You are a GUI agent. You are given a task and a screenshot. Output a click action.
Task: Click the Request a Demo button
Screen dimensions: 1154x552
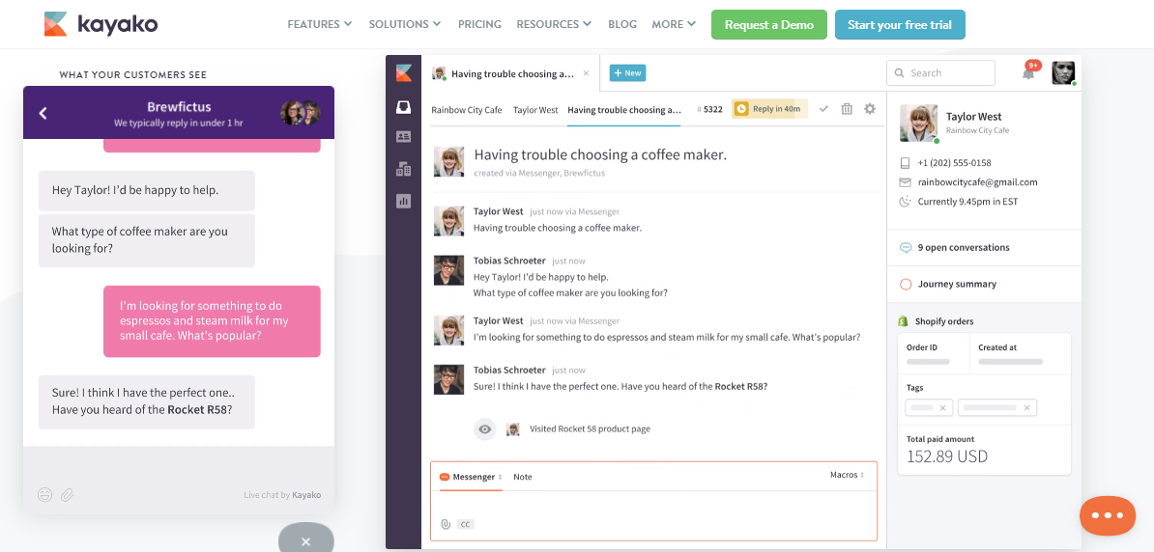click(769, 24)
